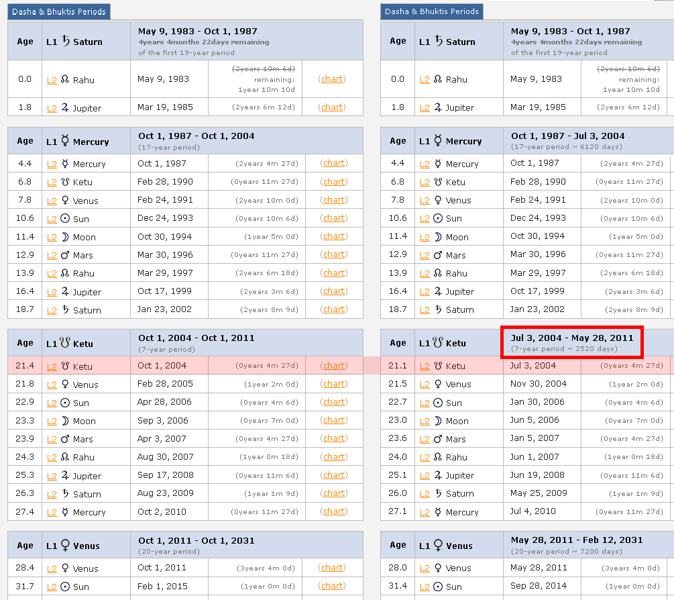This screenshot has height=600, width=674.
Task: Open the Dasha & Bhuktis Periods tab in left panel
Action: point(59,11)
